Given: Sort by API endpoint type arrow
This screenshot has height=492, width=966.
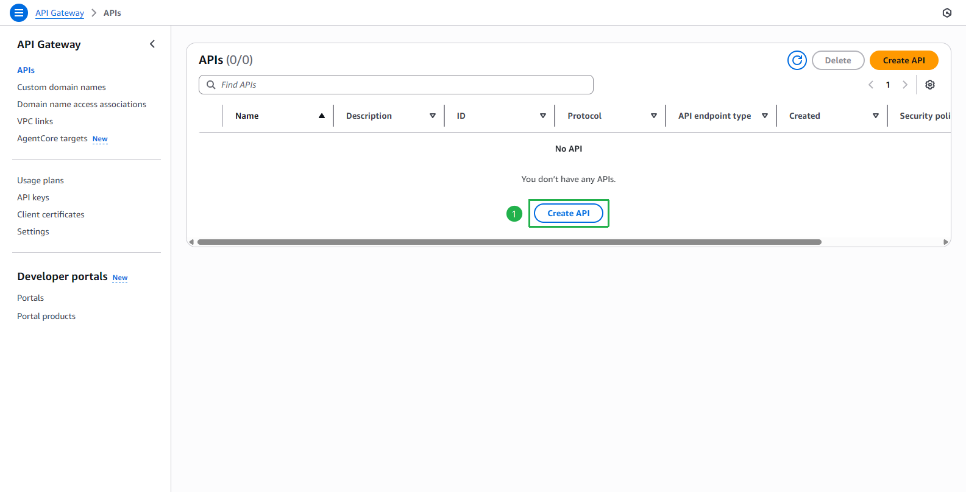Looking at the screenshot, I should pos(765,116).
